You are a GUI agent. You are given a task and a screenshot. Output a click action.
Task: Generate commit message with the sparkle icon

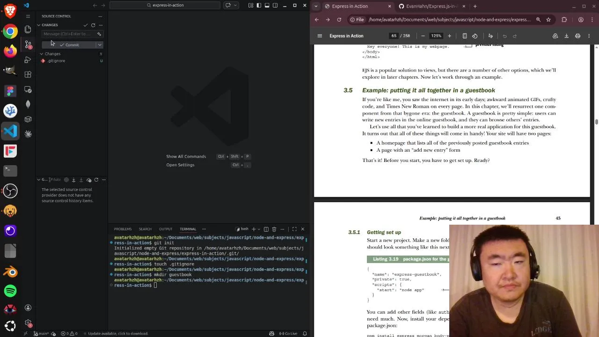(99, 34)
